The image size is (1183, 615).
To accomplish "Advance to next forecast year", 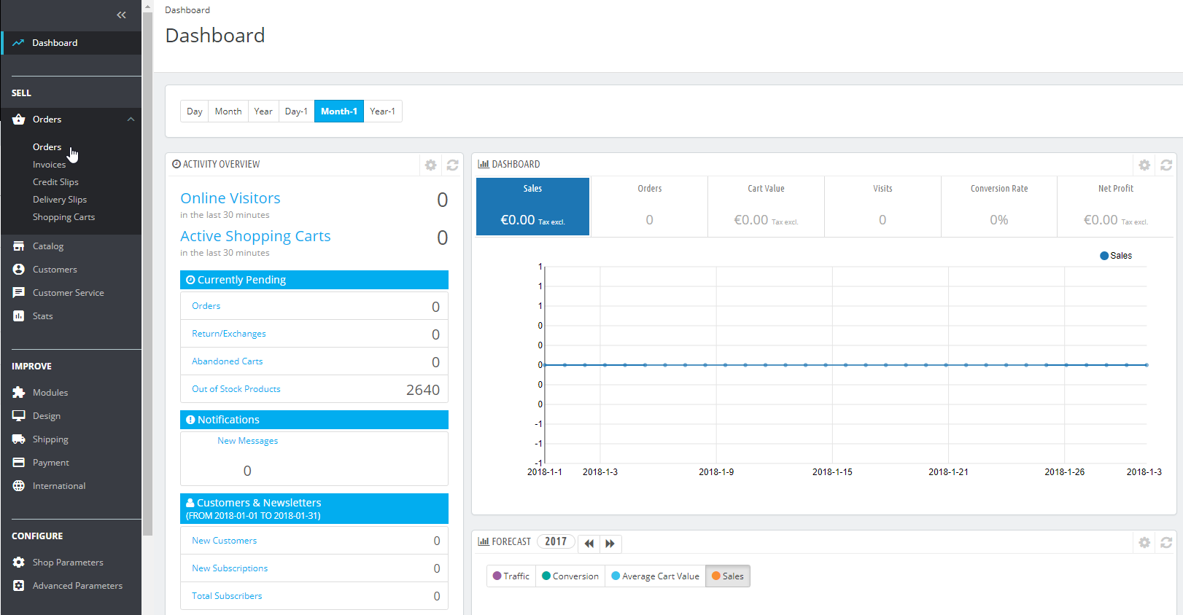I will 610,543.
